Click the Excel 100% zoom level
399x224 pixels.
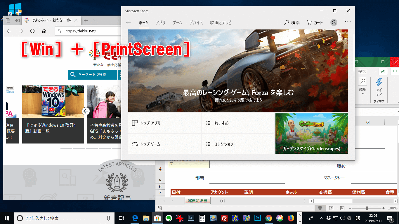[393, 208]
